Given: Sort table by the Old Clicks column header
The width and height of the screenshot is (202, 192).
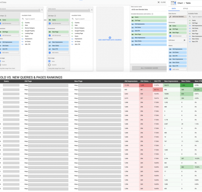Looking at the screenshot, I should (145, 81).
